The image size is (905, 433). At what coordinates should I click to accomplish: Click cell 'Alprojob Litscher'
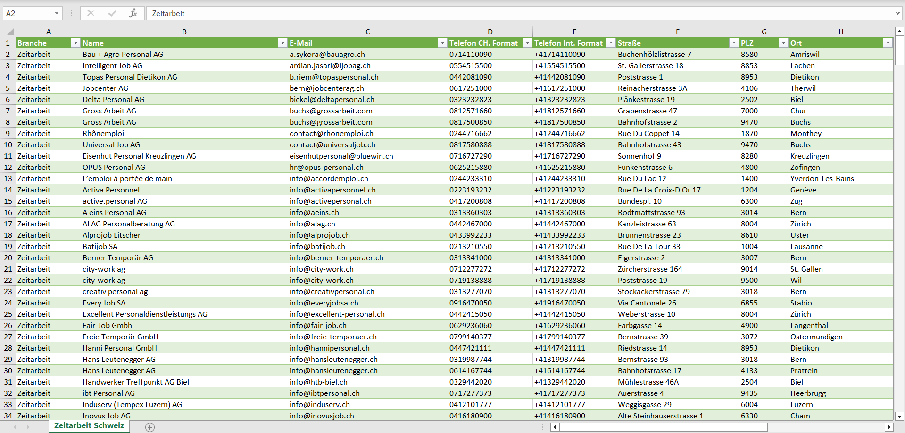coord(184,235)
